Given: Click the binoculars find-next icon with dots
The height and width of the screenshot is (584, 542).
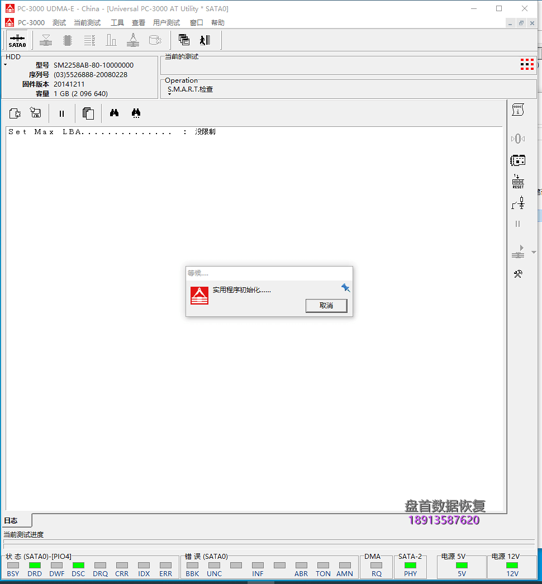Looking at the screenshot, I should 136,113.
